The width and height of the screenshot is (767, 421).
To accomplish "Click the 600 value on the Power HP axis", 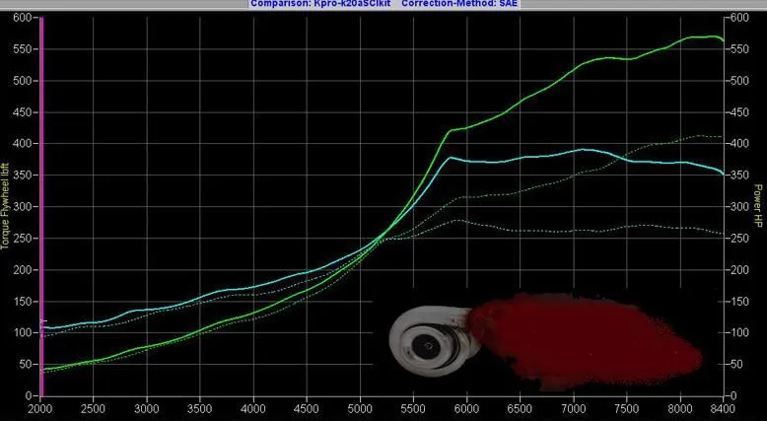I will 741,18.
